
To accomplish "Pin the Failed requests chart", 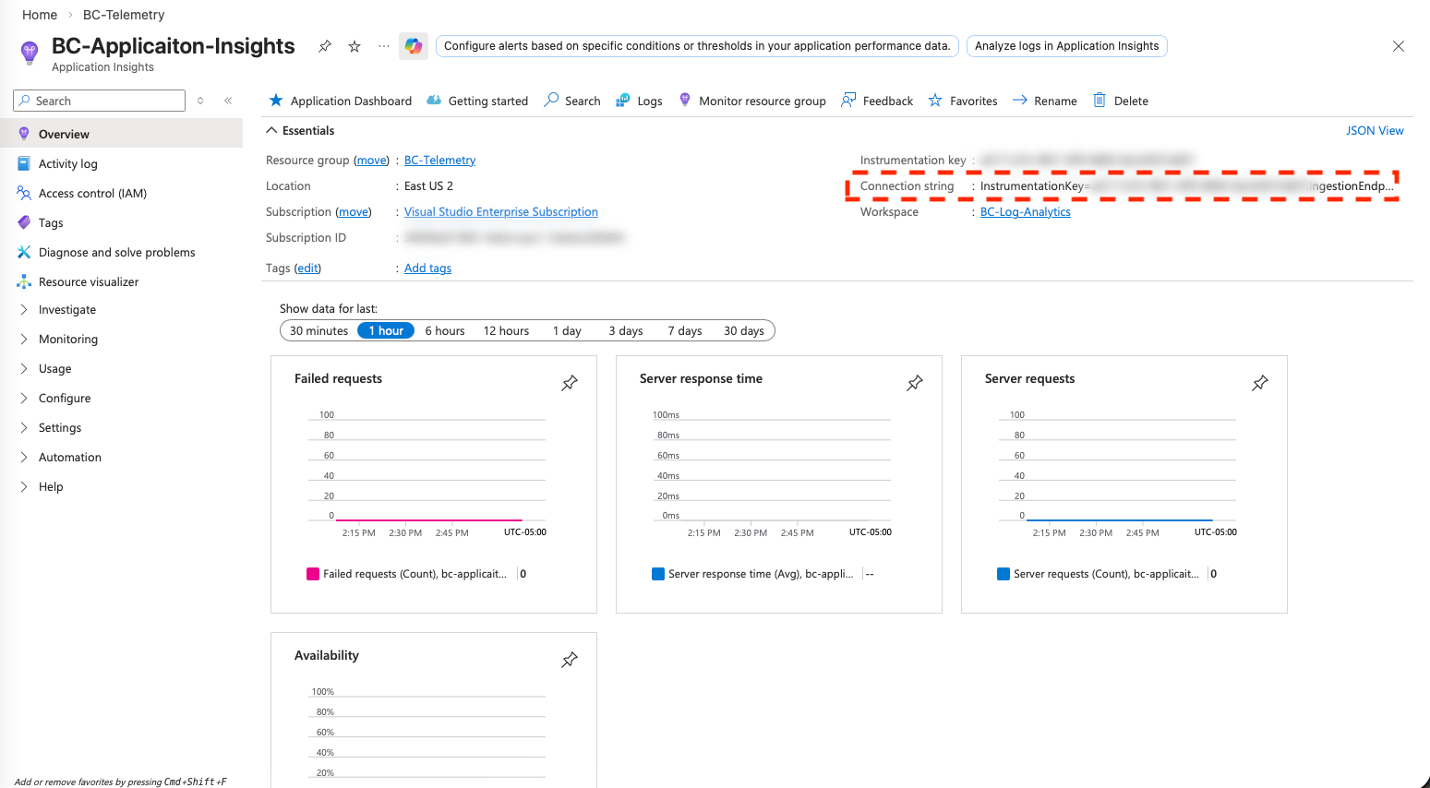I will pyautogui.click(x=570, y=383).
